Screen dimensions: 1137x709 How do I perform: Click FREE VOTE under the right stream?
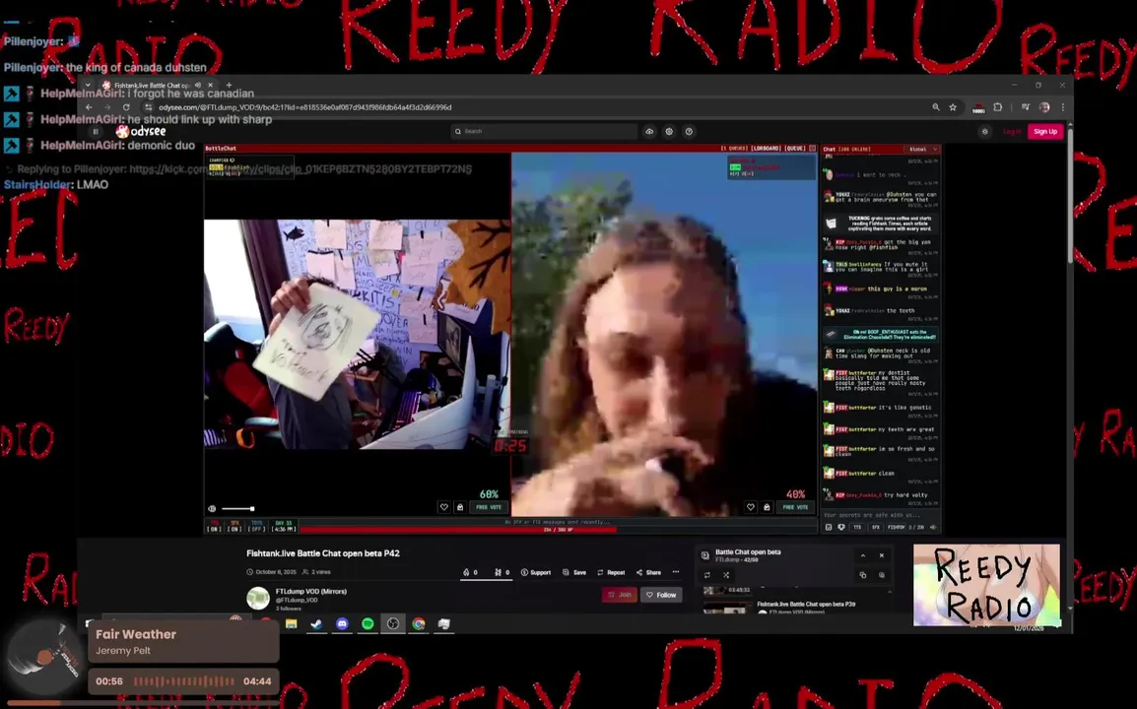[x=795, y=507]
